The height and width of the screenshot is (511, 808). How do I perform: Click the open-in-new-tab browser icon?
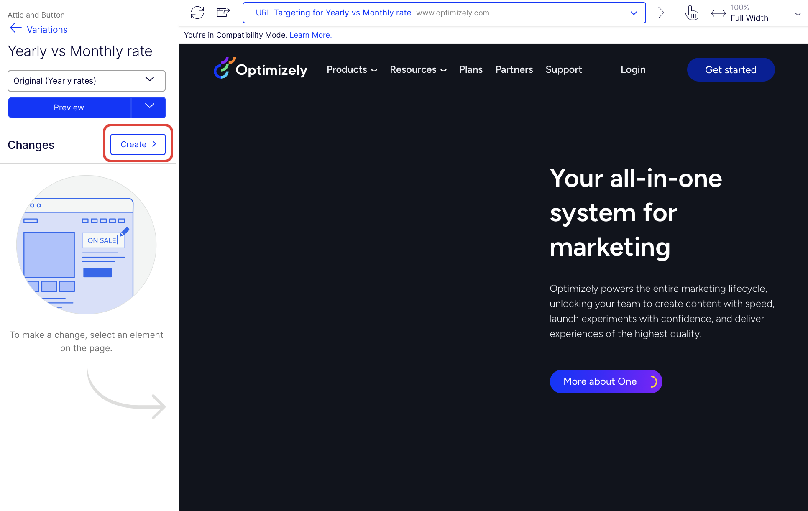click(223, 13)
